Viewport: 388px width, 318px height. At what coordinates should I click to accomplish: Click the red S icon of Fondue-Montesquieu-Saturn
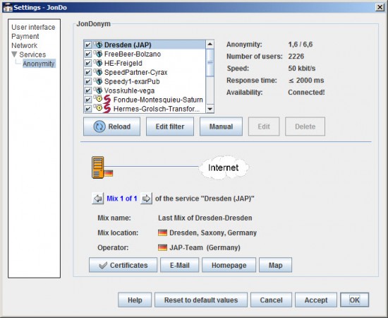tap(107, 100)
